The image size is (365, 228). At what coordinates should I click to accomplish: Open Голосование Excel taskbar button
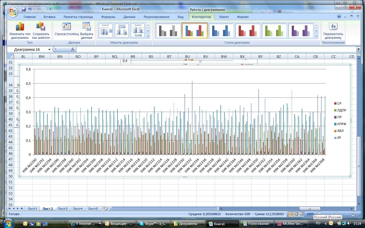(x=257, y=224)
